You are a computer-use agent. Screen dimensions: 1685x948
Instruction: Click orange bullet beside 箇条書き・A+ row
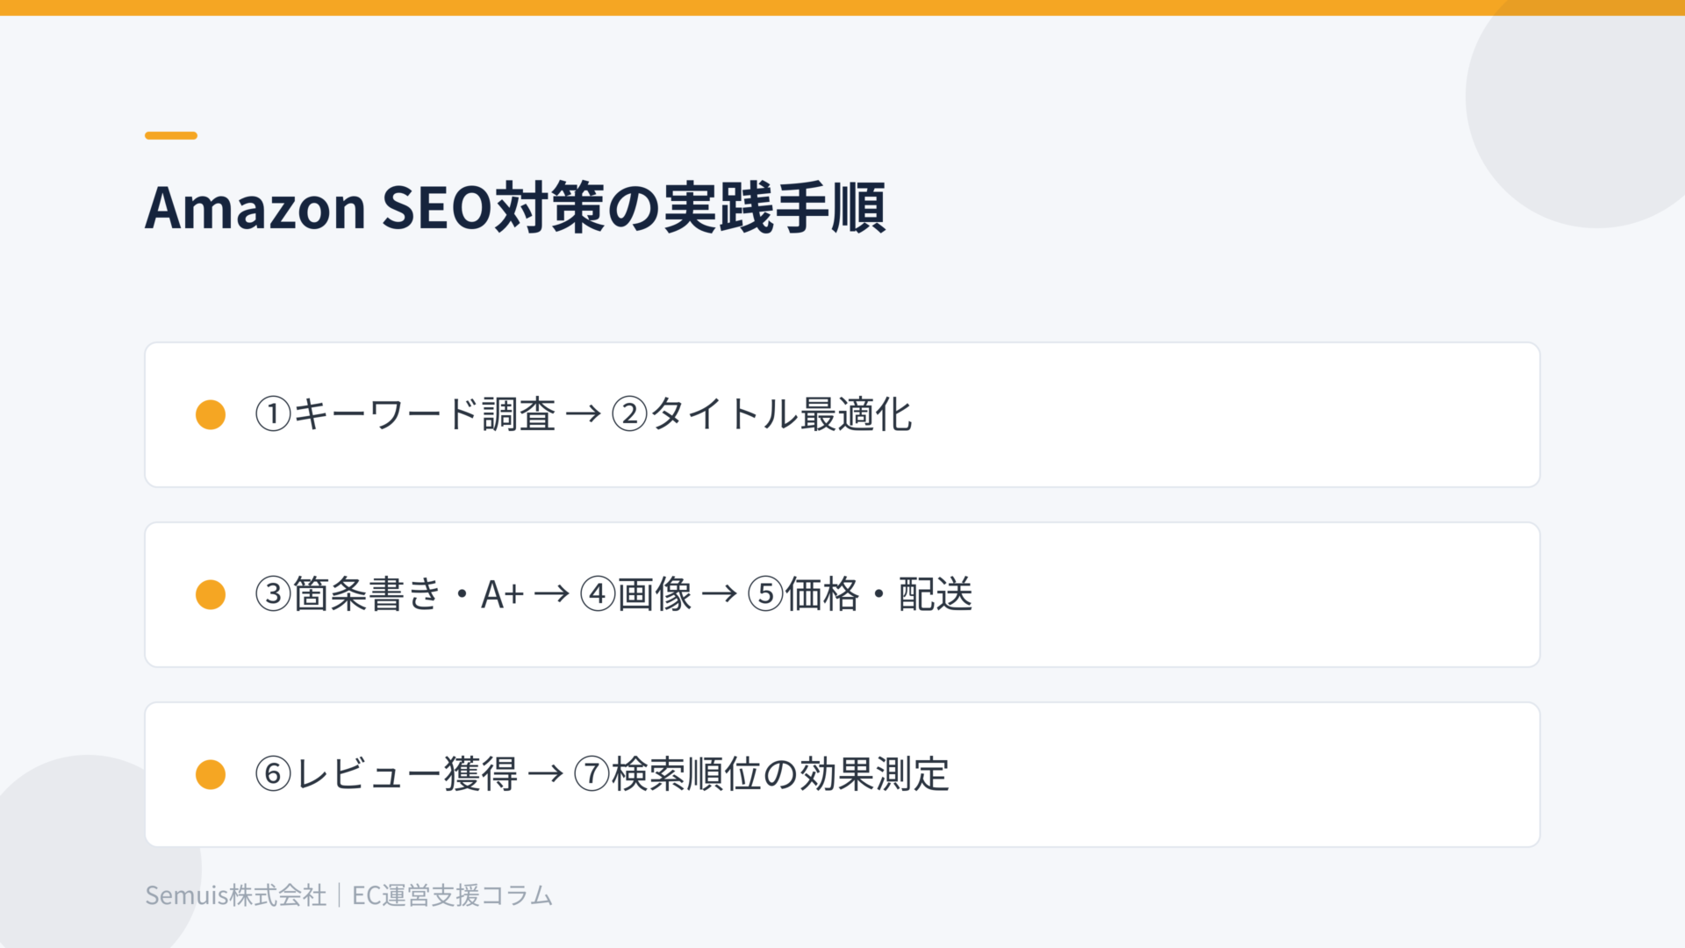pos(211,594)
